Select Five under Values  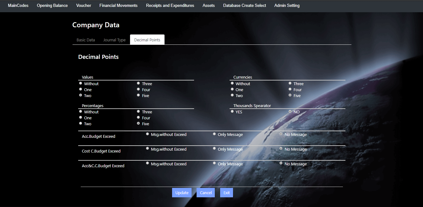point(138,95)
